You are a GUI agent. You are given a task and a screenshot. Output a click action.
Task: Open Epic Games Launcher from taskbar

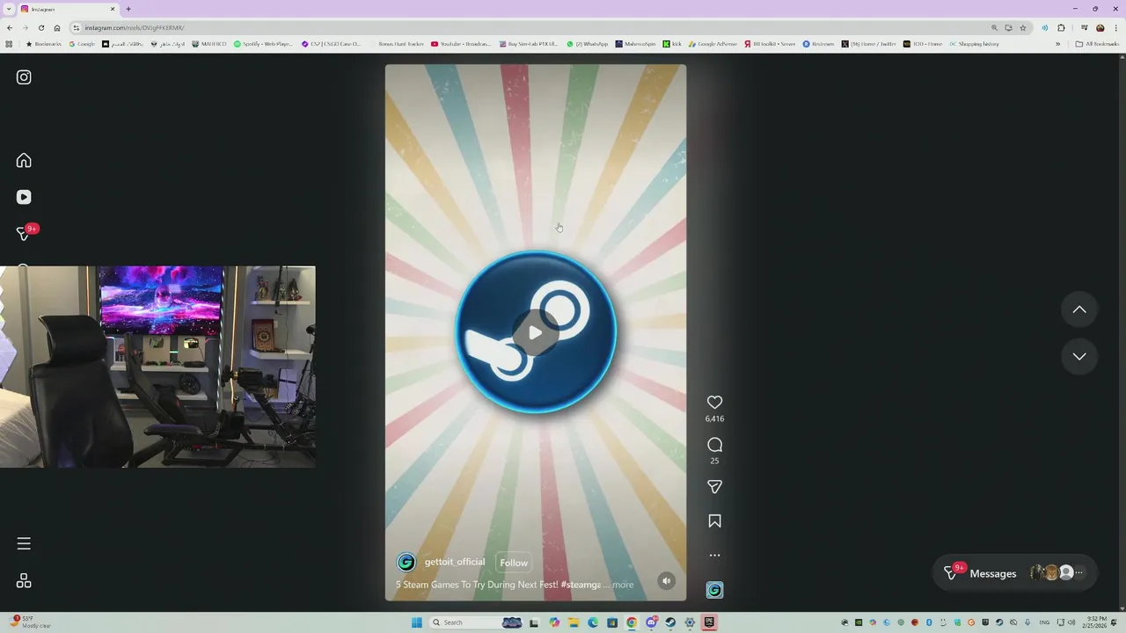709,622
